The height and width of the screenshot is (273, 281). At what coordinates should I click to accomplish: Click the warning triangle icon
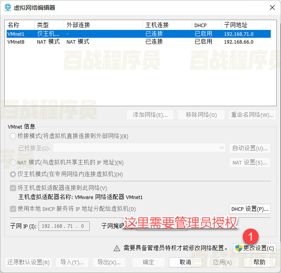click(117, 248)
